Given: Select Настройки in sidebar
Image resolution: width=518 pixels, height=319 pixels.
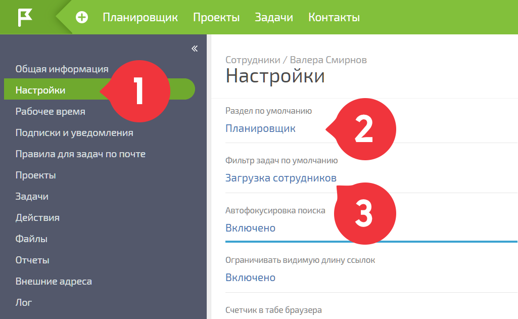Looking at the screenshot, I should 100,89.
